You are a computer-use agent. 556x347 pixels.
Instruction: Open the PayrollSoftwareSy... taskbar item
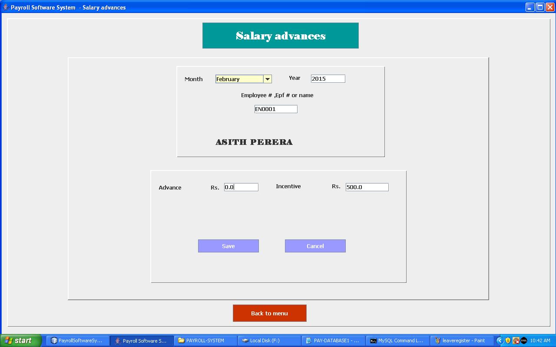point(77,340)
